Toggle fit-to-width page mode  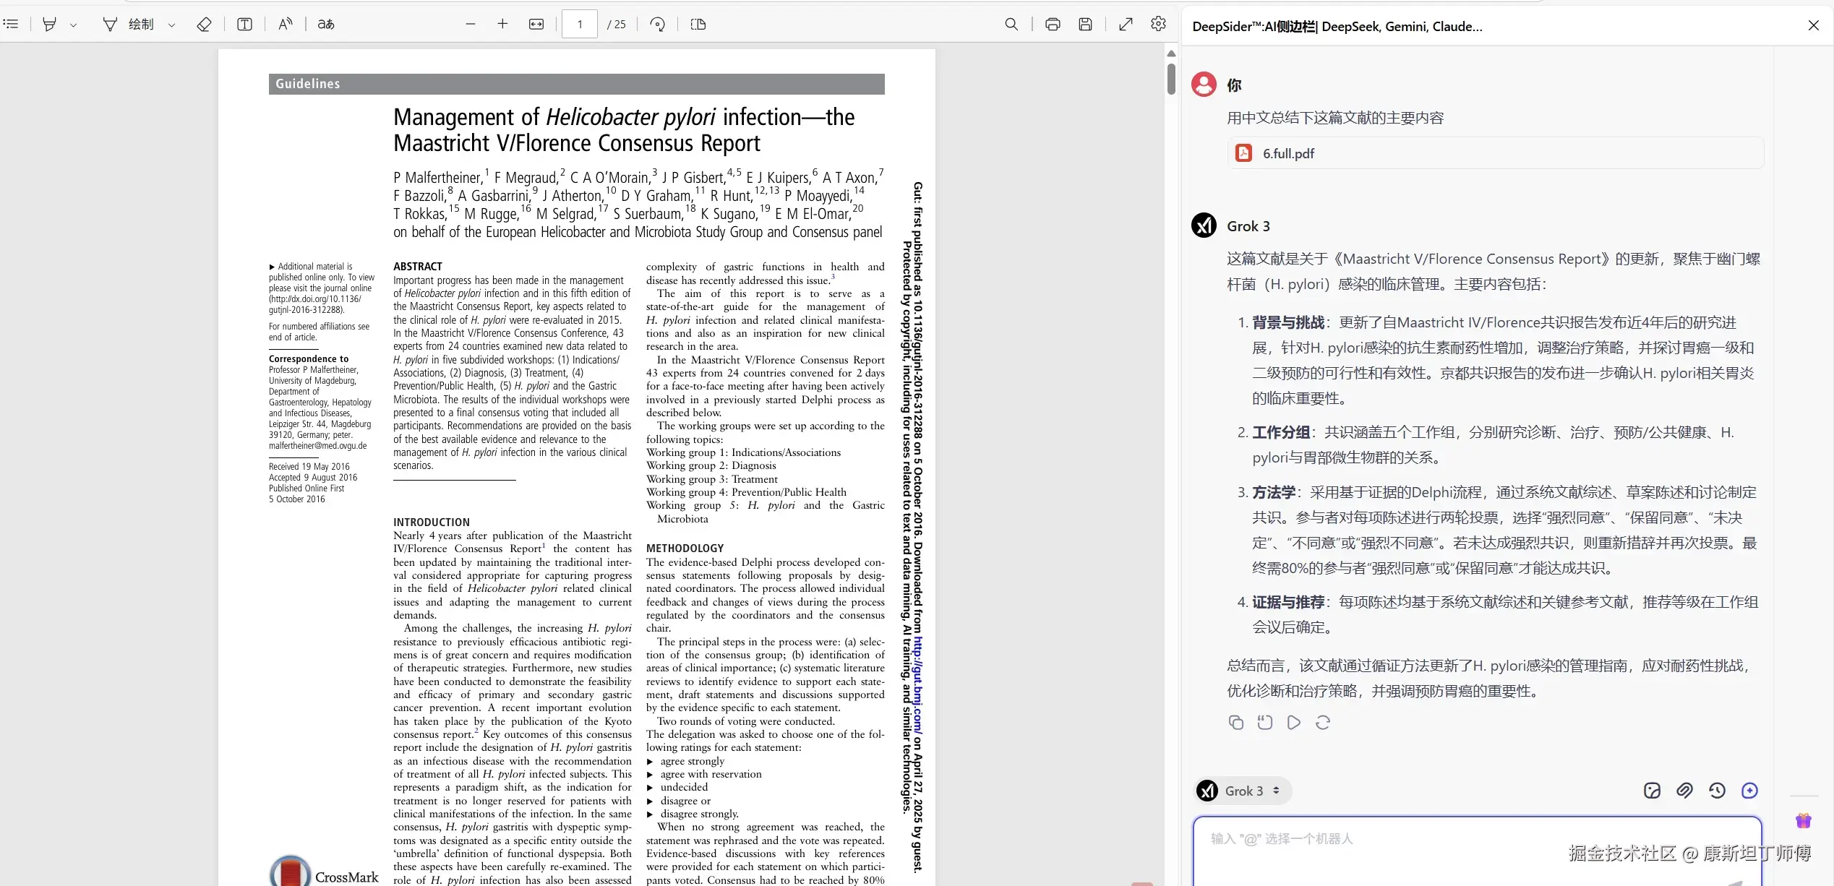(x=536, y=25)
